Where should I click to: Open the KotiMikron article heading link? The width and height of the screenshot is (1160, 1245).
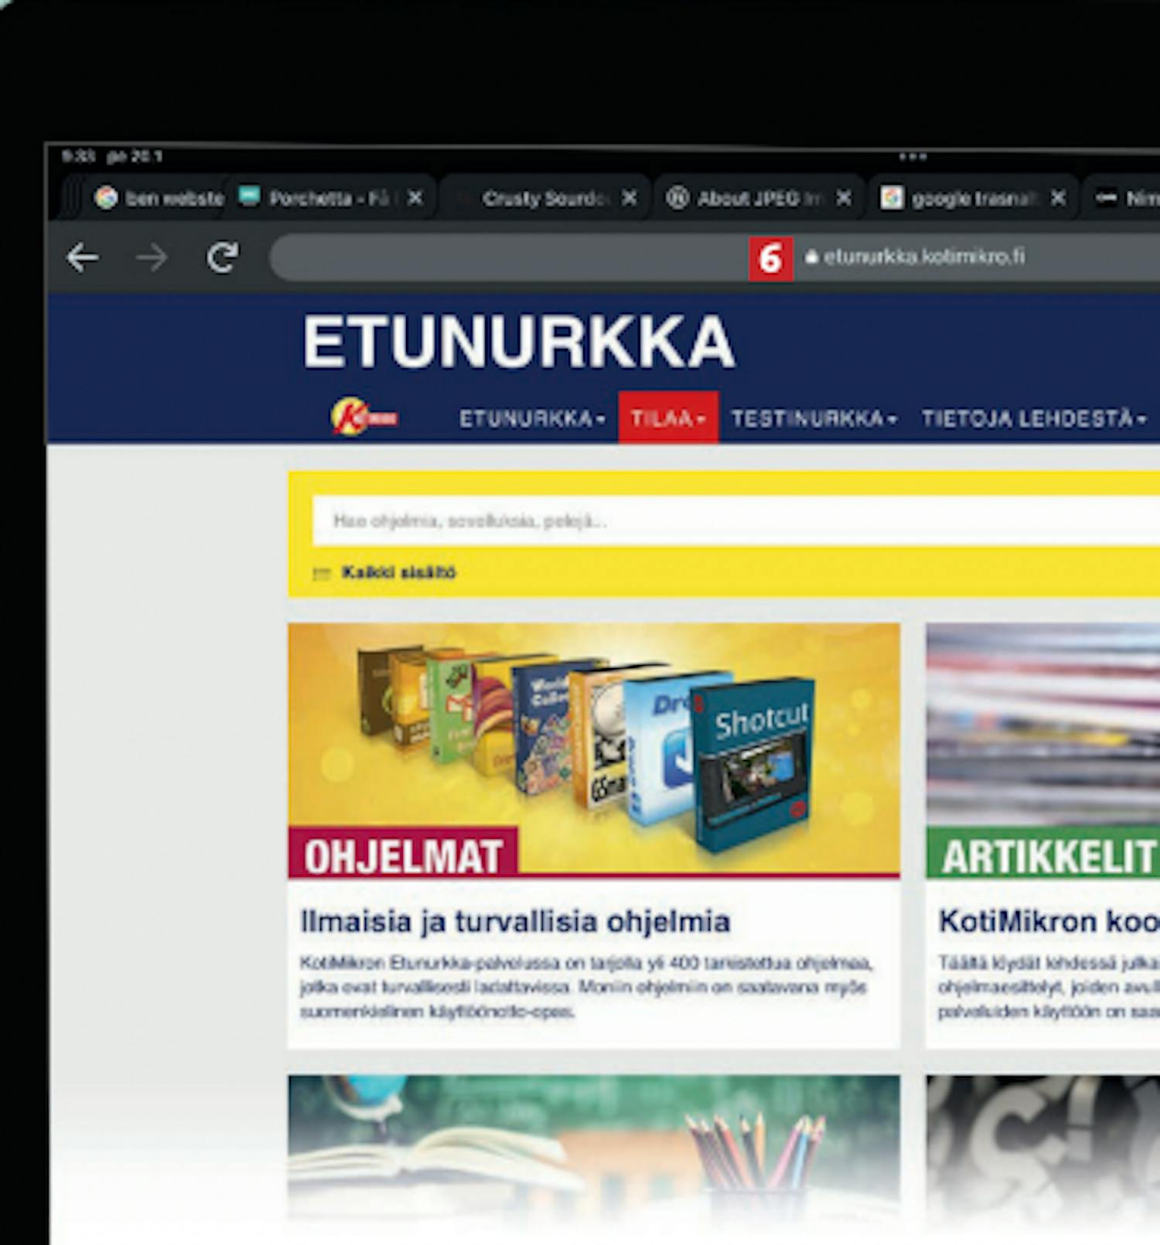(1049, 921)
